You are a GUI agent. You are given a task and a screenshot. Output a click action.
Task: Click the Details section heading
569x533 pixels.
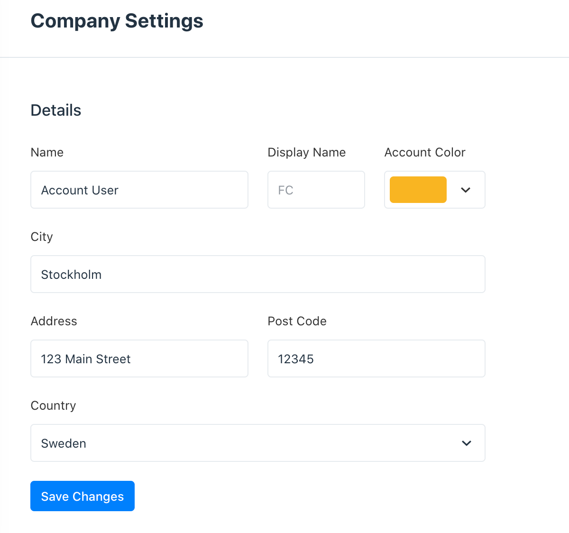coord(56,110)
